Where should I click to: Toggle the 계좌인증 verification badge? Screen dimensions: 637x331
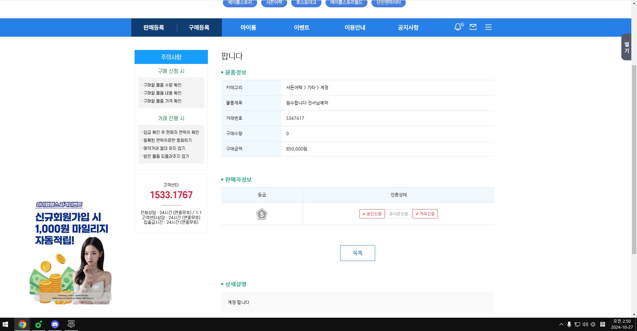coord(425,214)
